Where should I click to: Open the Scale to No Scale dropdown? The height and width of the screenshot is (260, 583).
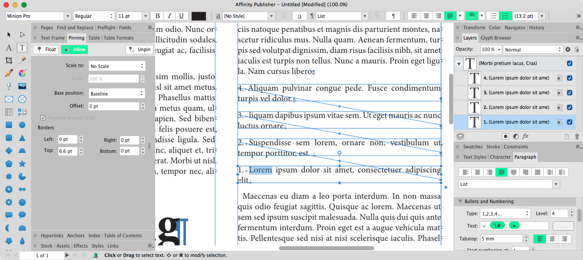click(117, 66)
